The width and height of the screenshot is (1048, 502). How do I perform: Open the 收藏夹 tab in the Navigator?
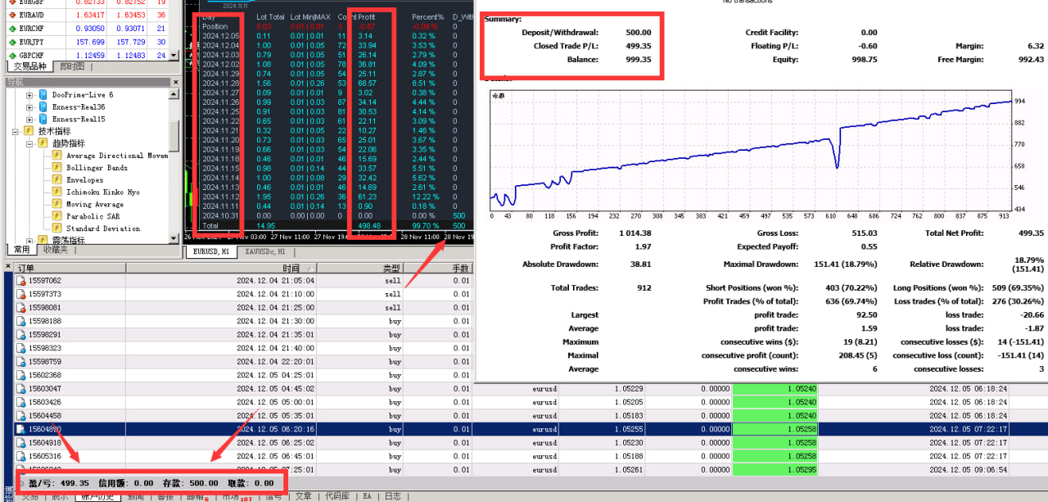tap(56, 250)
